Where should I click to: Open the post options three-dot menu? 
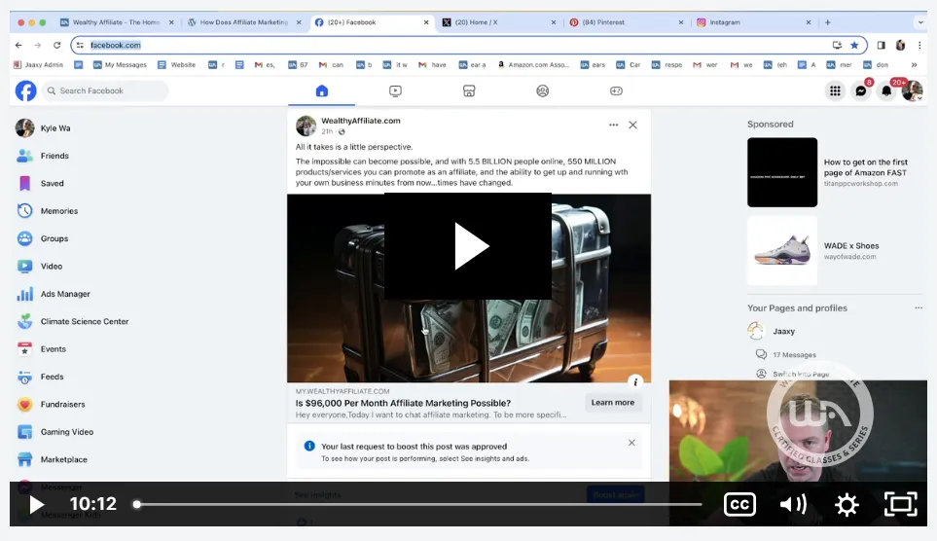point(613,125)
